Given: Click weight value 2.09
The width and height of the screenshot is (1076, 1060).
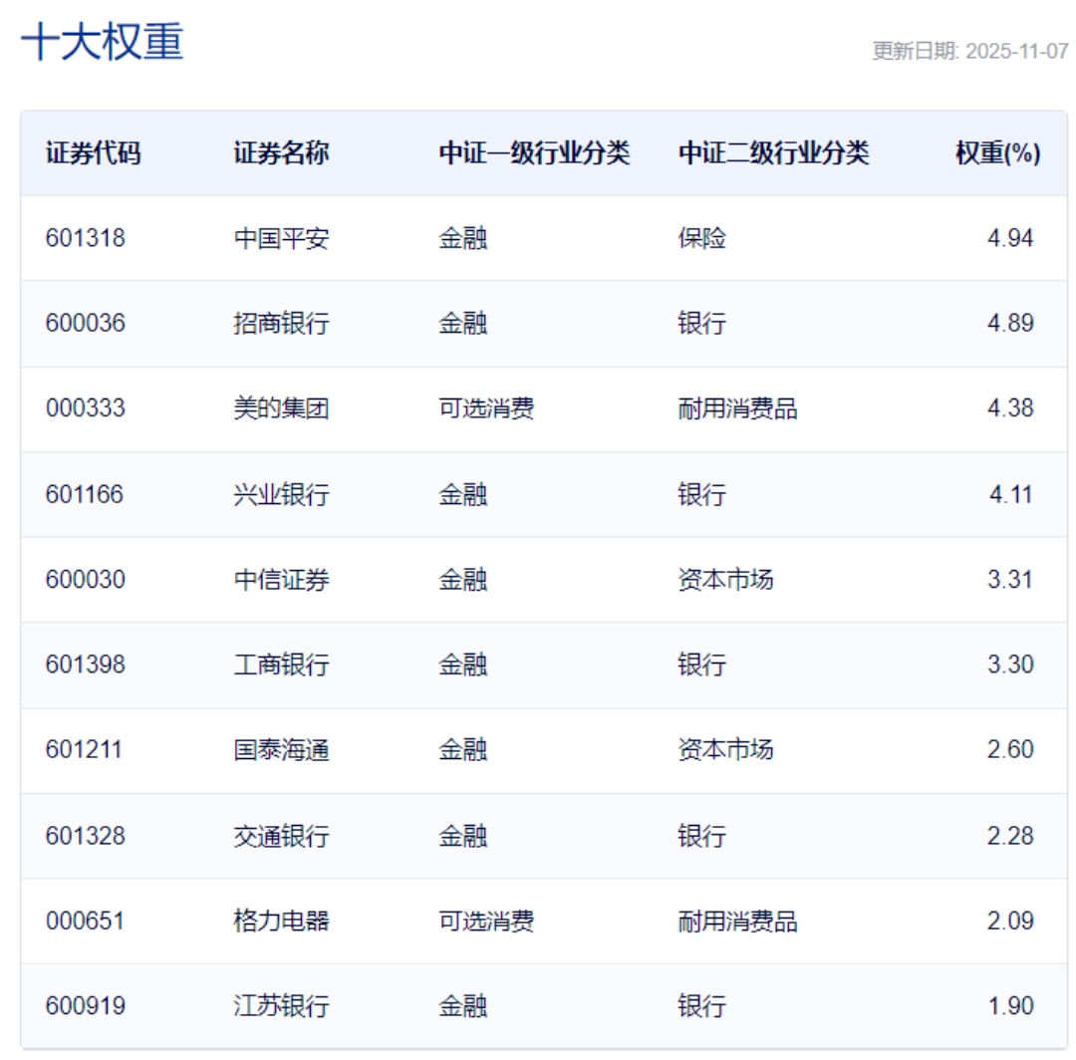Looking at the screenshot, I should coord(1010,922).
